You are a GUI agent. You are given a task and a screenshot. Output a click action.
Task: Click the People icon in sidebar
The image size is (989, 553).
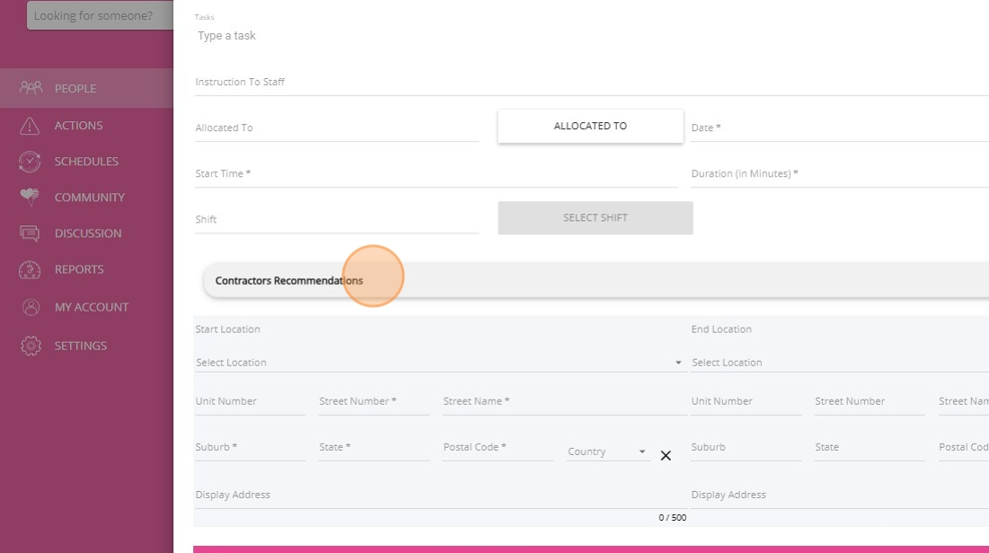(31, 88)
